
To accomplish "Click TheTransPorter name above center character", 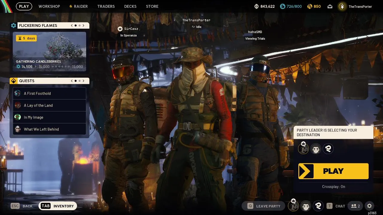I will 196,20.
